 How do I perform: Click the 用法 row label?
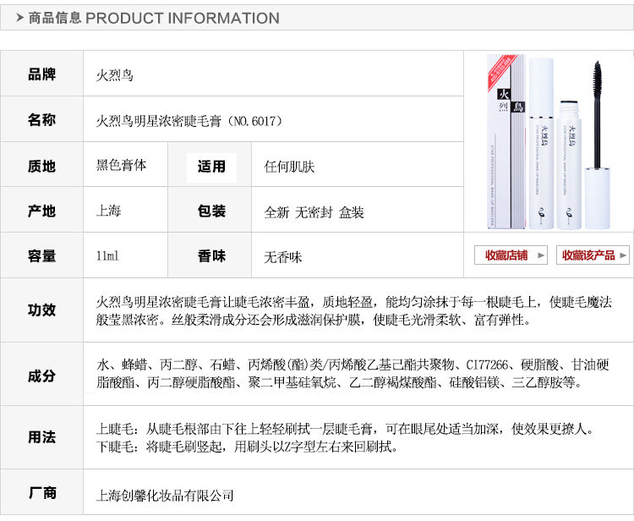[x=42, y=437]
